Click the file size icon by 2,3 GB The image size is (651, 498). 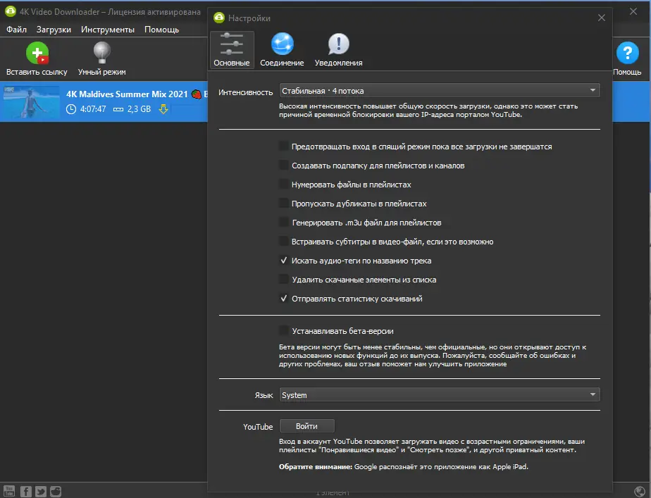coord(118,110)
